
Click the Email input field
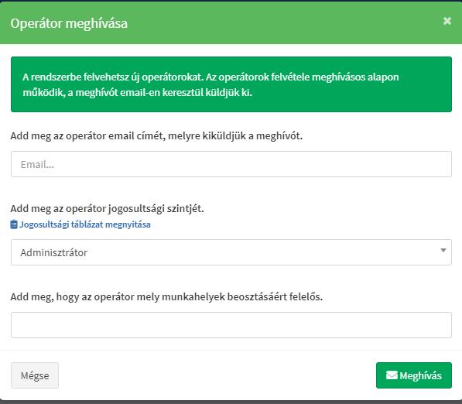click(231, 164)
